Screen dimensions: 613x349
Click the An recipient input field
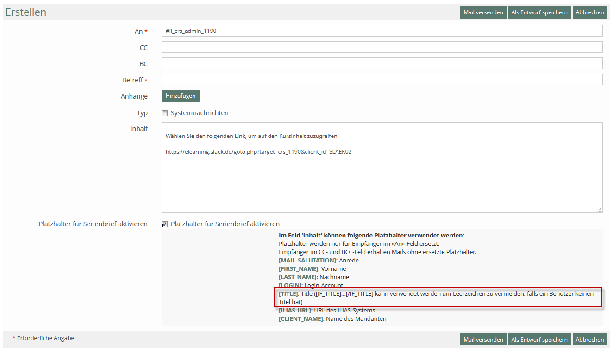[382, 31]
